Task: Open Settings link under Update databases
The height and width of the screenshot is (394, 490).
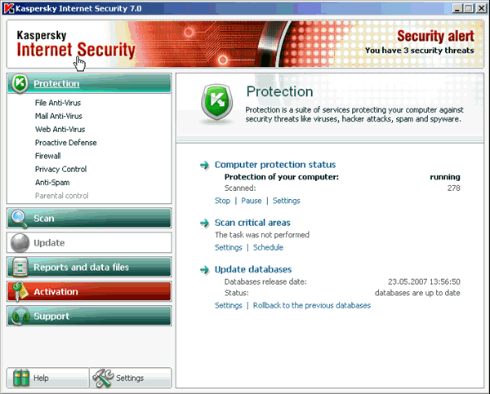Action: point(229,306)
